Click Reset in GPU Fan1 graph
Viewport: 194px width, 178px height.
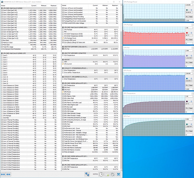(191, 131)
